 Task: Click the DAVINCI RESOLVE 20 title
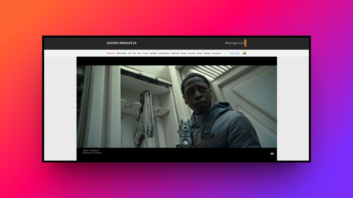click(122, 43)
